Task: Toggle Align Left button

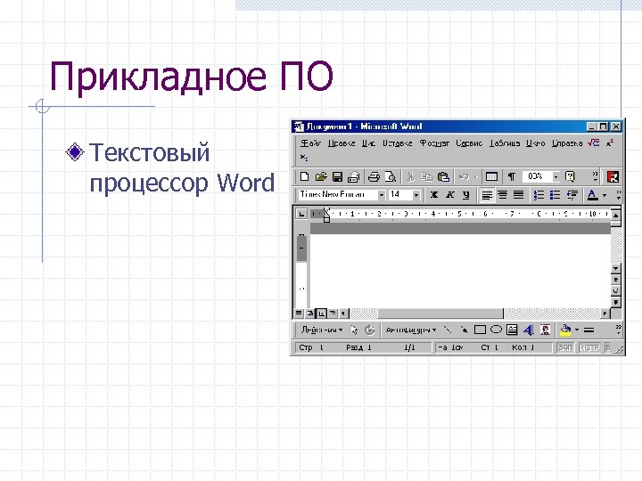Action: [x=487, y=195]
